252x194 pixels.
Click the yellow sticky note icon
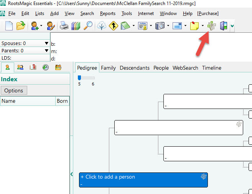coord(194,26)
